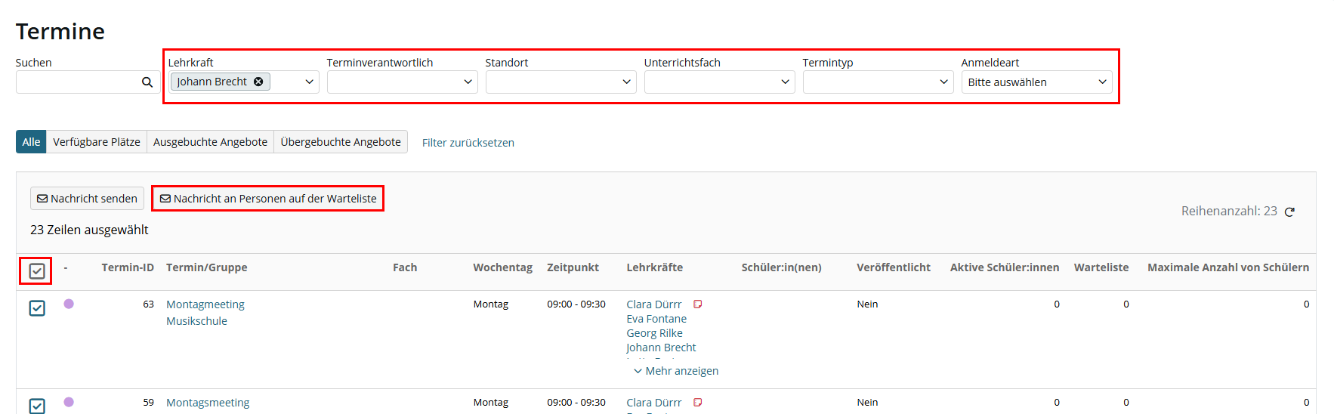This screenshot has width=1334, height=414.
Task: Click the search magnifier icon
Action: click(x=147, y=82)
